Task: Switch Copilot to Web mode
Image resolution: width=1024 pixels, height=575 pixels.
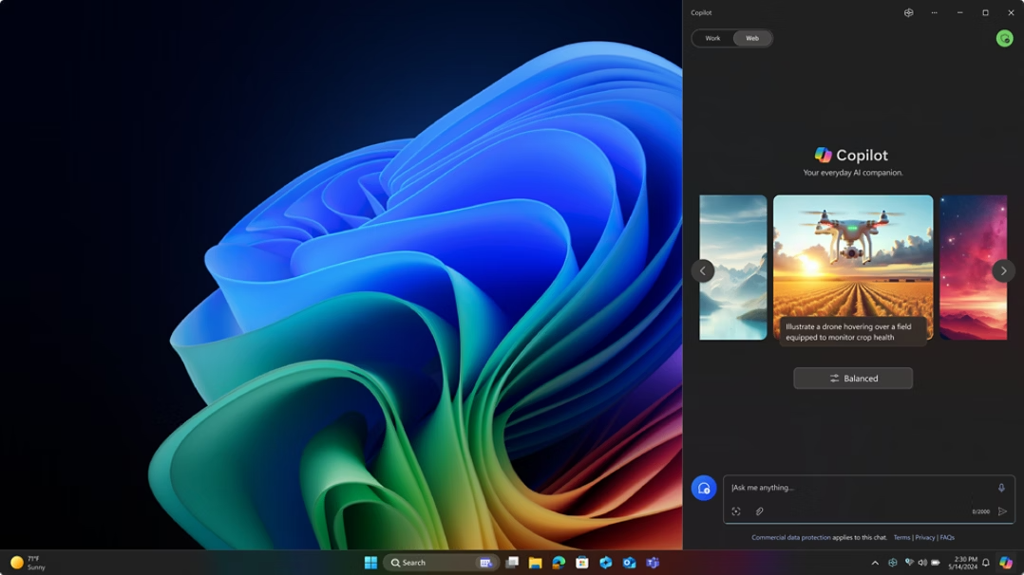Action: pyautogui.click(x=752, y=39)
